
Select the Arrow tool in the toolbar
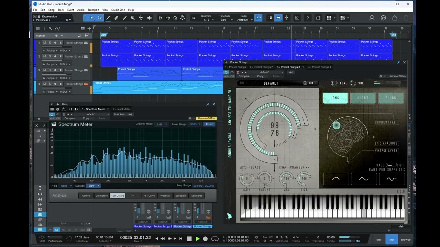click(91, 18)
